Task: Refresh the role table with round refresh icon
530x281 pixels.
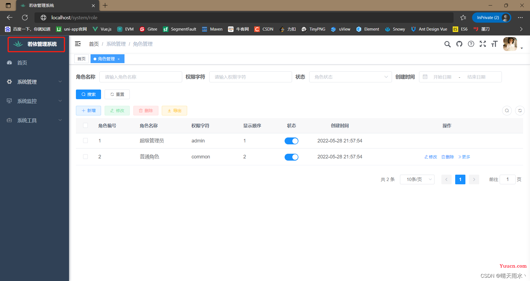Action: pos(520,111)
